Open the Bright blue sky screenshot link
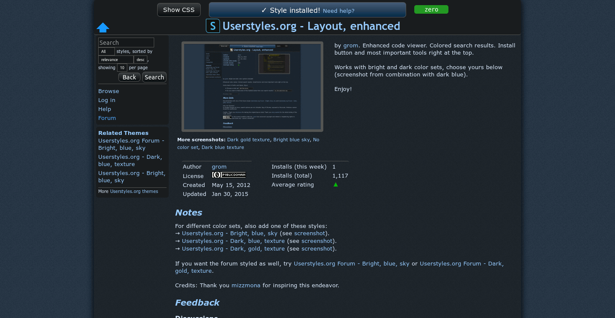 (292, 140)
